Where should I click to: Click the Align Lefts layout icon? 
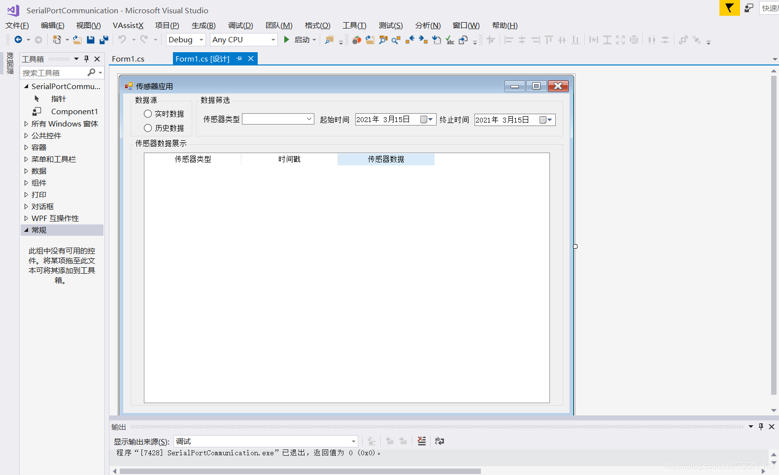[508, 40]
